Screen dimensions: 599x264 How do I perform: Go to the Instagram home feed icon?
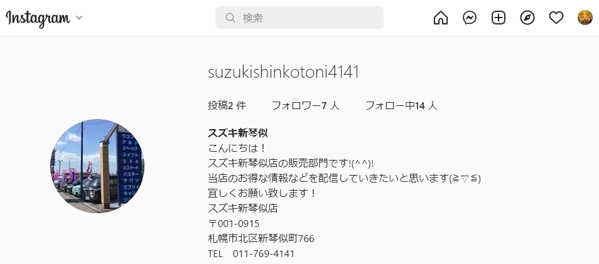click(x=441, y=18)
